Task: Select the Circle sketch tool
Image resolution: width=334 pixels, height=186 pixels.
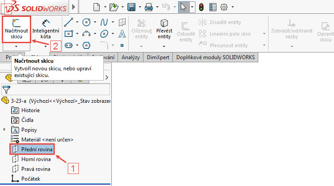Action: [86, 22]
